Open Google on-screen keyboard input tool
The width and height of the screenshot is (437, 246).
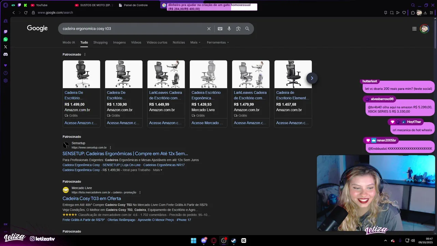click(220, 29)
